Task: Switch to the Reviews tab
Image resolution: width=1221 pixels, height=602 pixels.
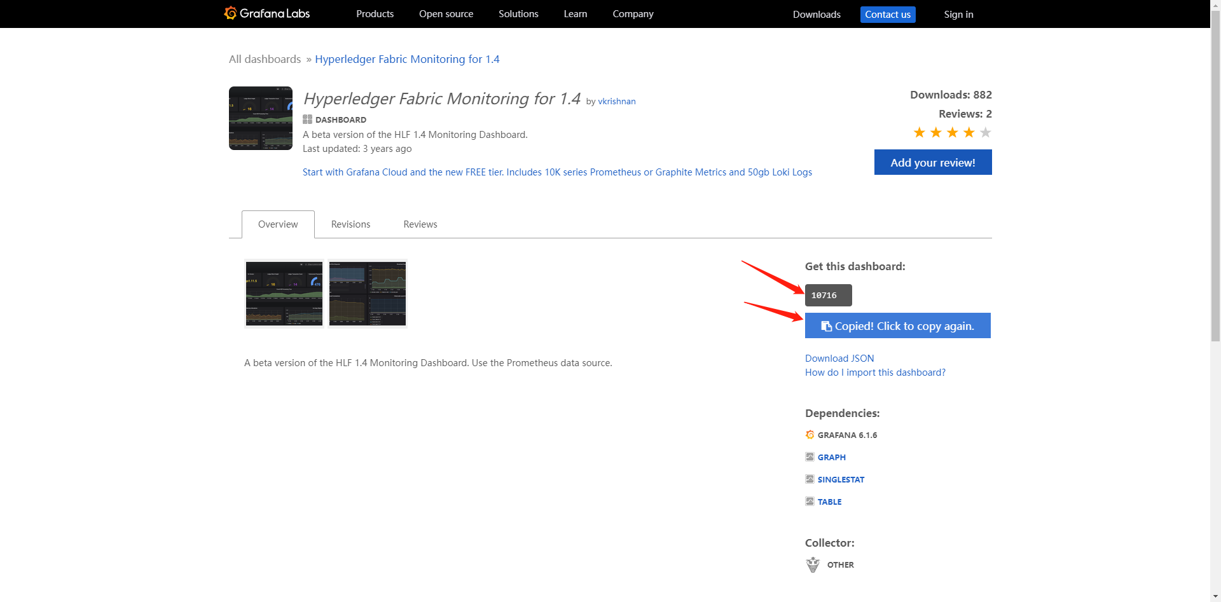Action: coord(420,224)
